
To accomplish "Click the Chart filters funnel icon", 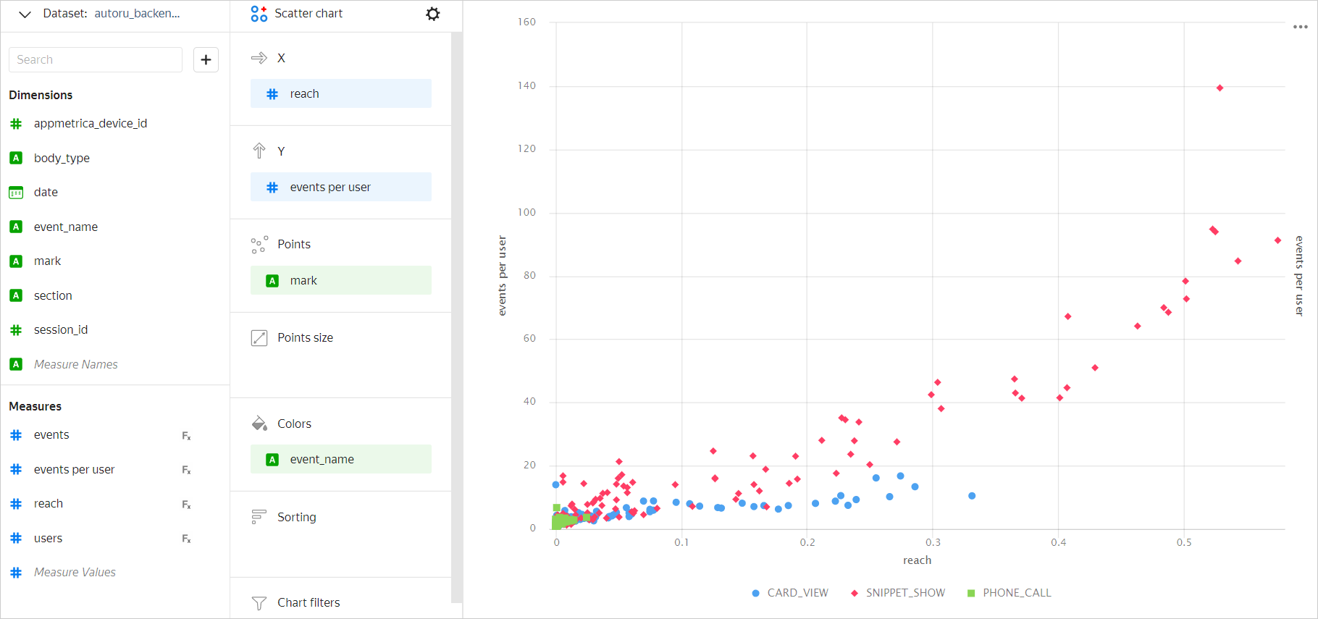I will coord(259,602).
